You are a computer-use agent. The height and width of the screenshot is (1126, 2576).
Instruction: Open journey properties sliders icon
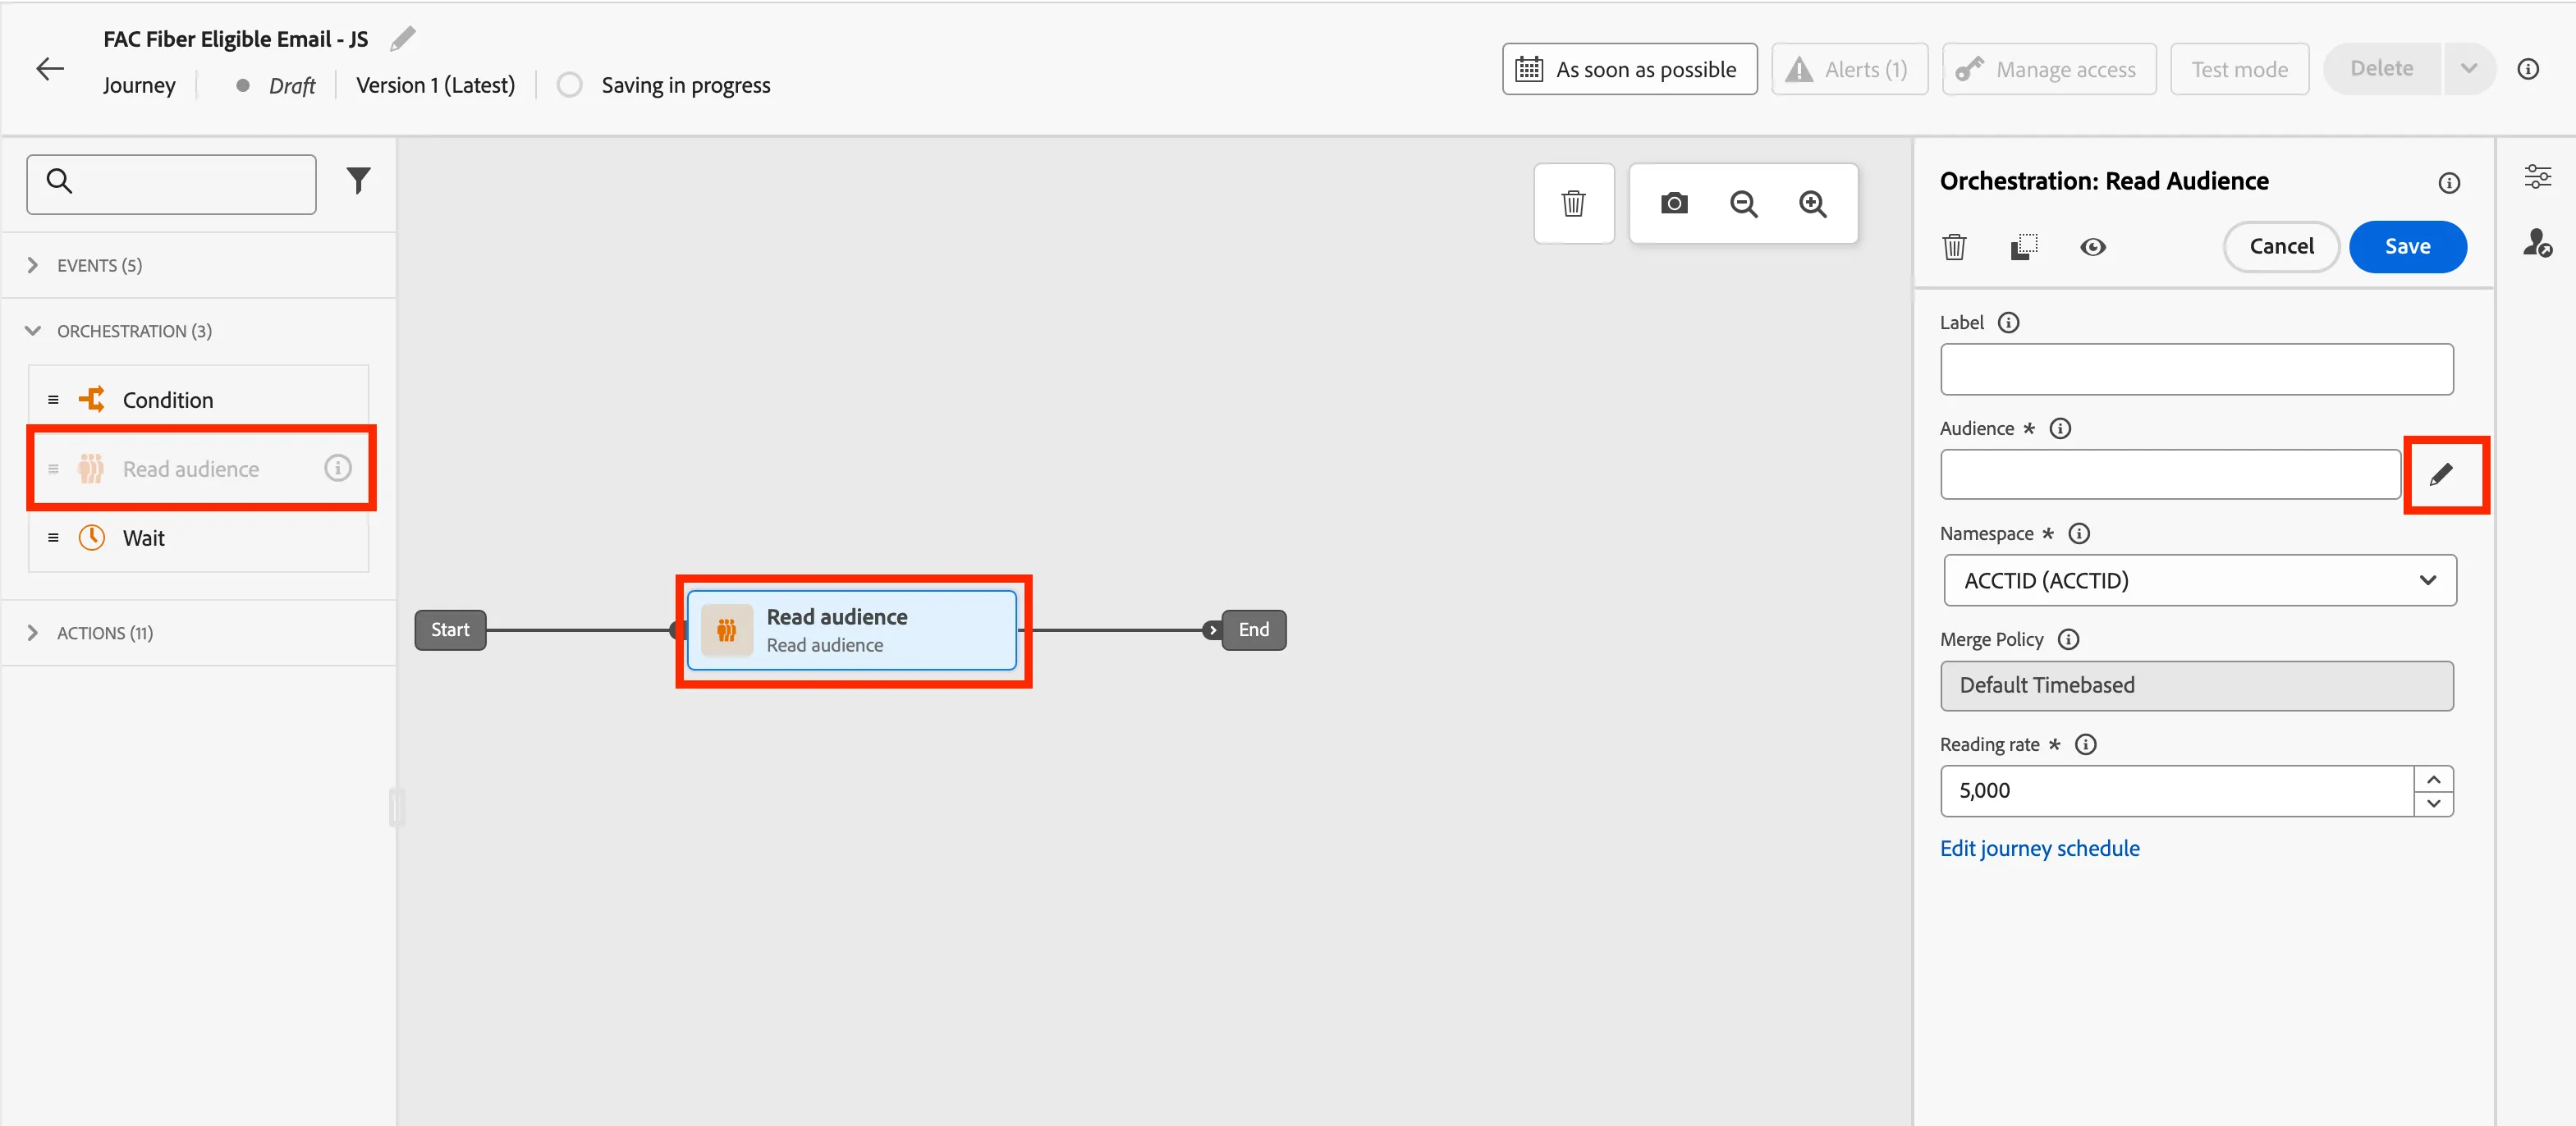tap(2537, 177)
